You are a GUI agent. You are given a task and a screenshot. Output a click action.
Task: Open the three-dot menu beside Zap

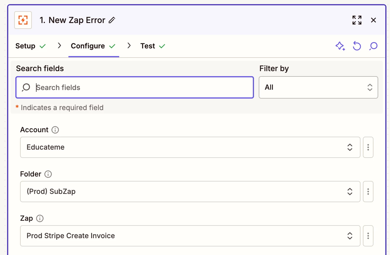coord(368,236)
